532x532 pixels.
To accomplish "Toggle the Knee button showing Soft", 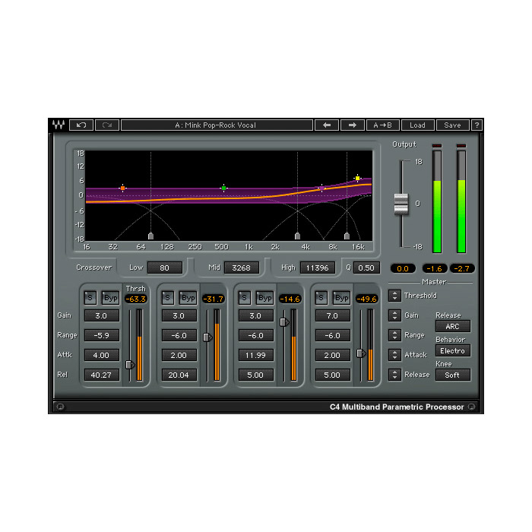I will [x=453, y=375].
